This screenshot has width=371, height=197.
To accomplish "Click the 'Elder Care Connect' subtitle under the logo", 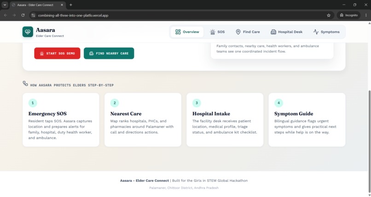I will pyautogui.click(x=50, y=36).
